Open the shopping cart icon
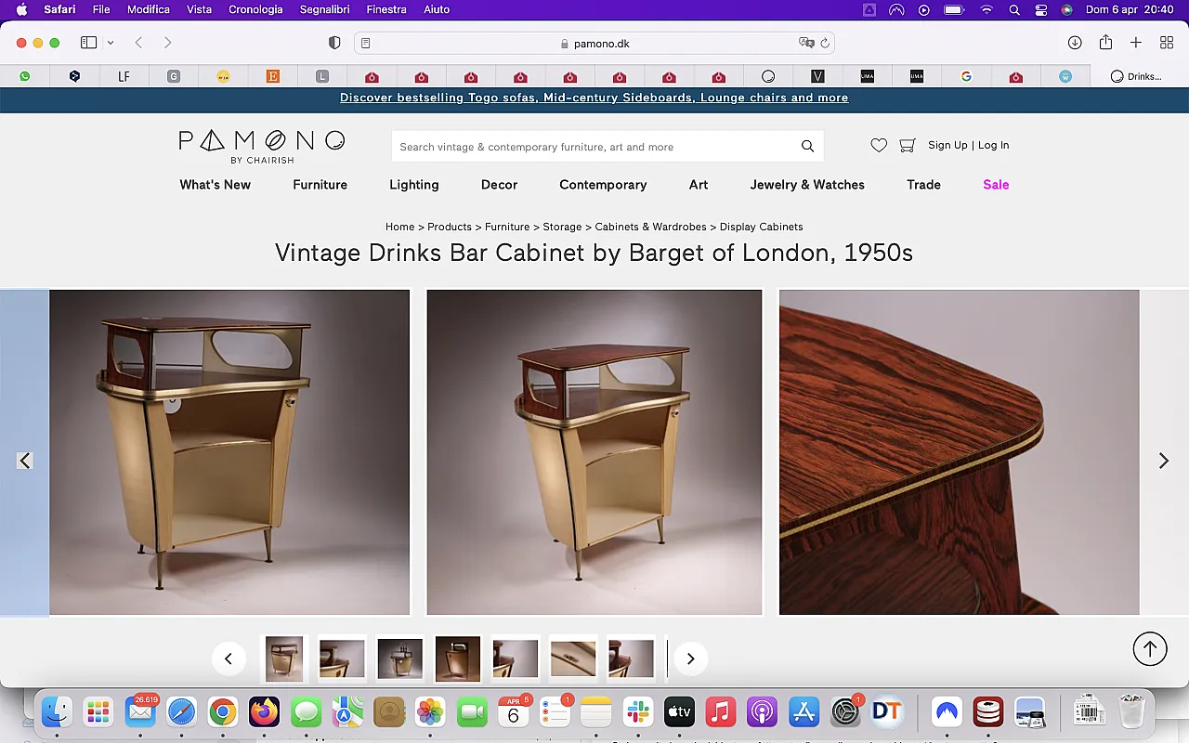Screen dimensions: 1189x743 click(x=908, y=145)
